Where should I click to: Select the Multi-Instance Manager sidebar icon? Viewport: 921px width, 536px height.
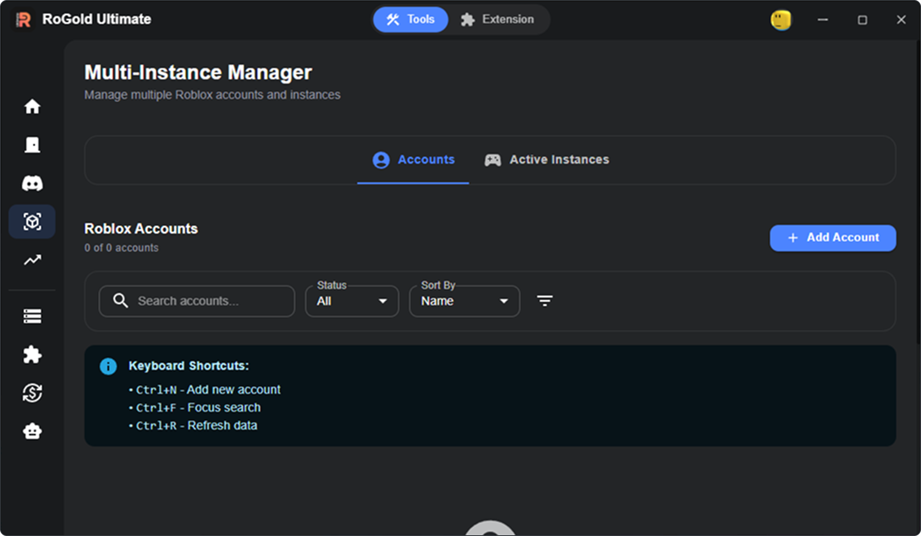[x=32, y=222]
